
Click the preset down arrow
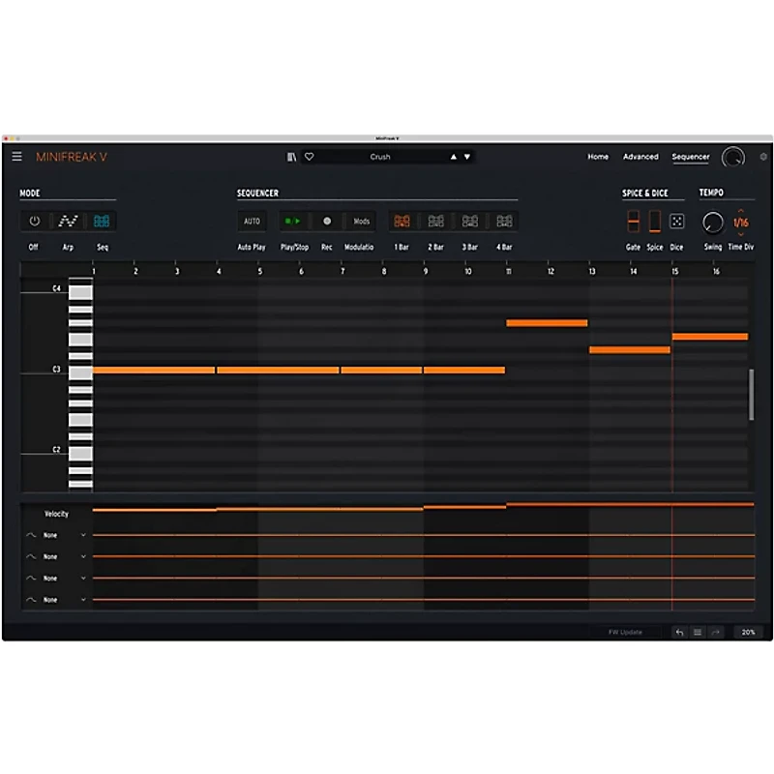point(466,156)
